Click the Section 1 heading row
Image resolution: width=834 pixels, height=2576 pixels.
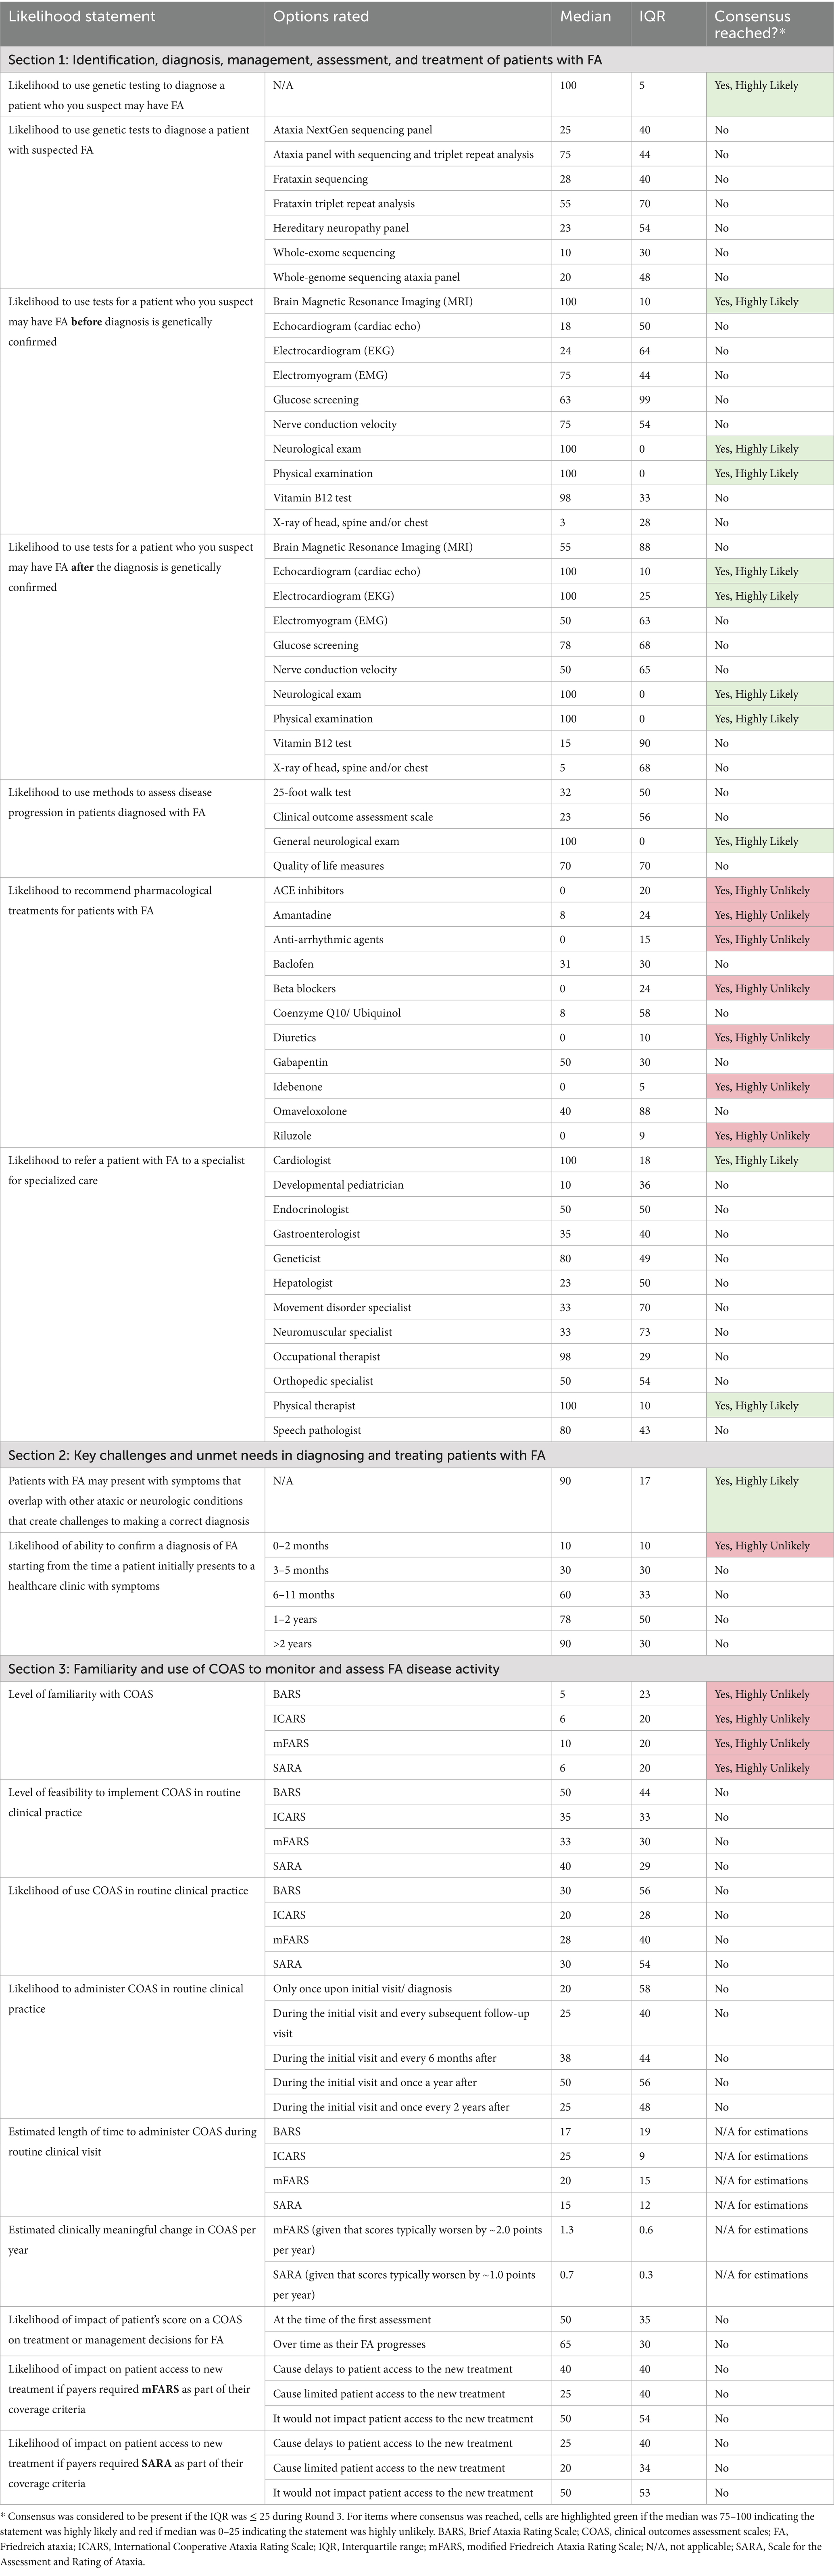[x=305, y=60]
